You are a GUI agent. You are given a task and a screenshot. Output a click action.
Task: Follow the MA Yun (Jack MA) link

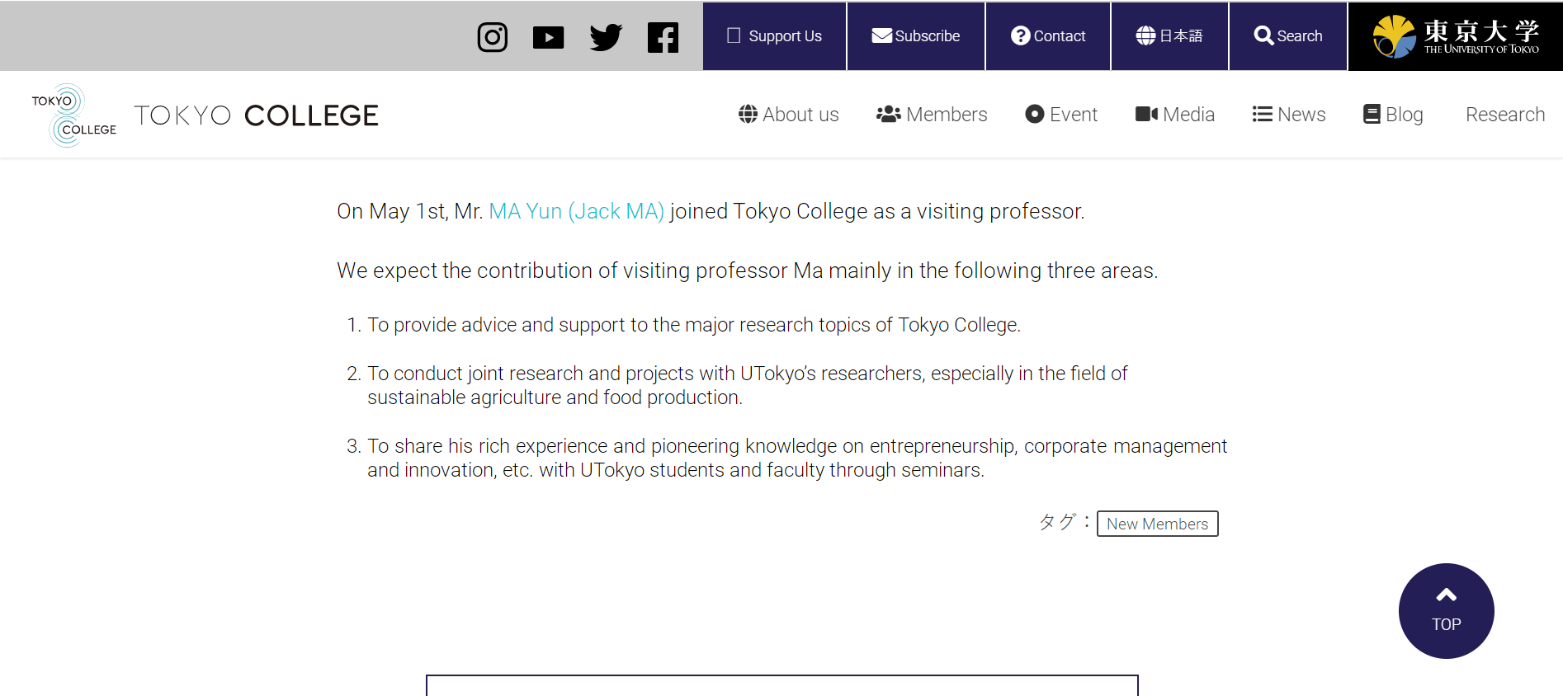point(577,212)
